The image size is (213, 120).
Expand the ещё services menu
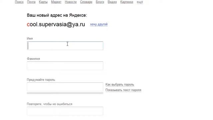(140, 2)
